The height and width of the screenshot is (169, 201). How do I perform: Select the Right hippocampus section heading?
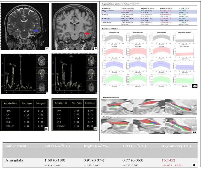pos(112,117)
